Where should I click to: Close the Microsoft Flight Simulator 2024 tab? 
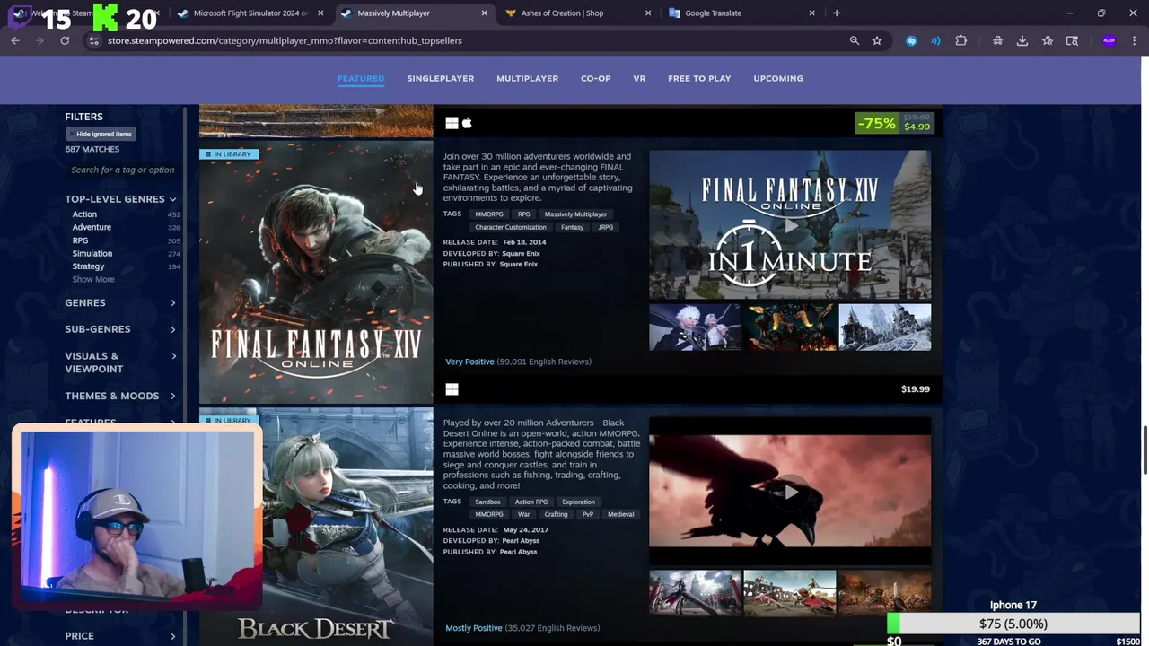320,13
